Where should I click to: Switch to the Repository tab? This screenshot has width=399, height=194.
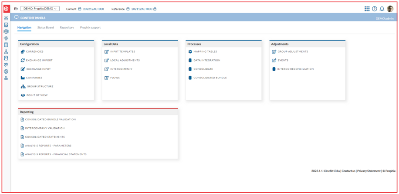click(x=67, y=27)
